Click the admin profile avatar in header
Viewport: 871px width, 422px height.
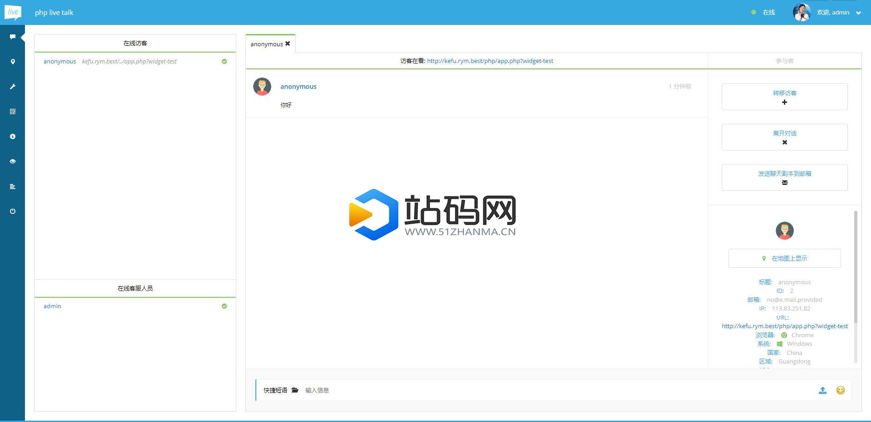coord(802,12)
